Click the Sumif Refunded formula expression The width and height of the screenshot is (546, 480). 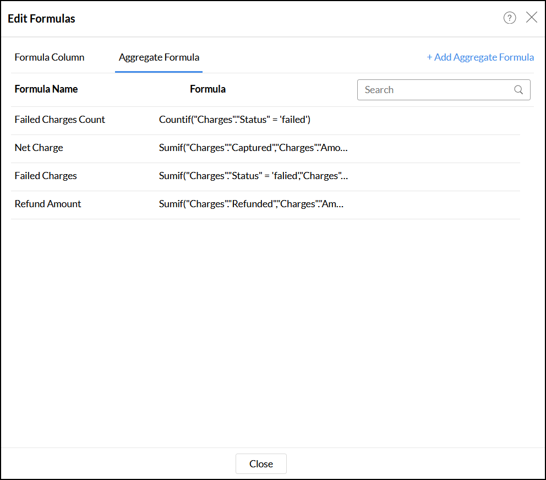coord(251,204)
